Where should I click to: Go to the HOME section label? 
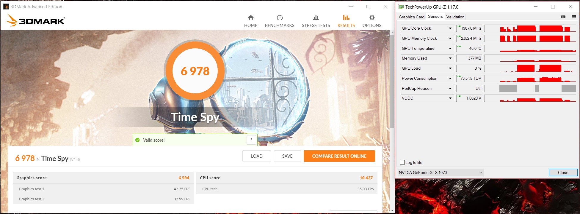(251, 25)
